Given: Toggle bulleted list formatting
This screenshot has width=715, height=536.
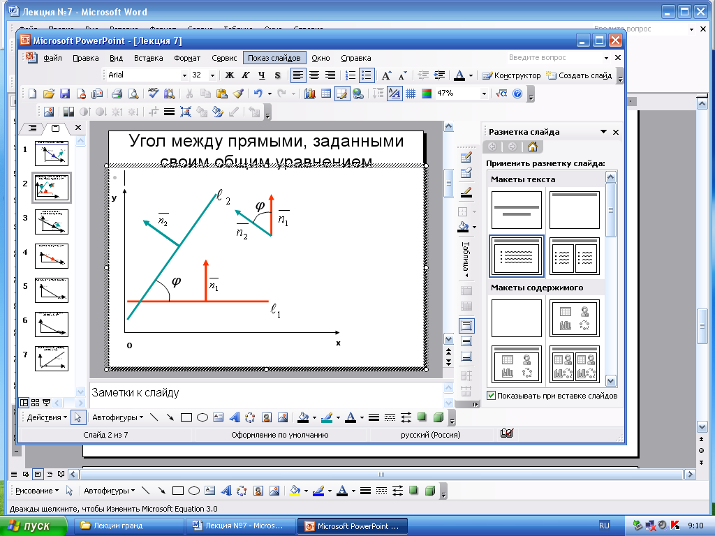Looking at the screenshot, I should (367, 75).
